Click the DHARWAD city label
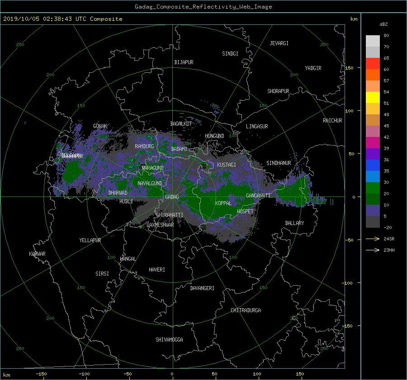This screenshot has width=407, height=380. tap(118, 193)
